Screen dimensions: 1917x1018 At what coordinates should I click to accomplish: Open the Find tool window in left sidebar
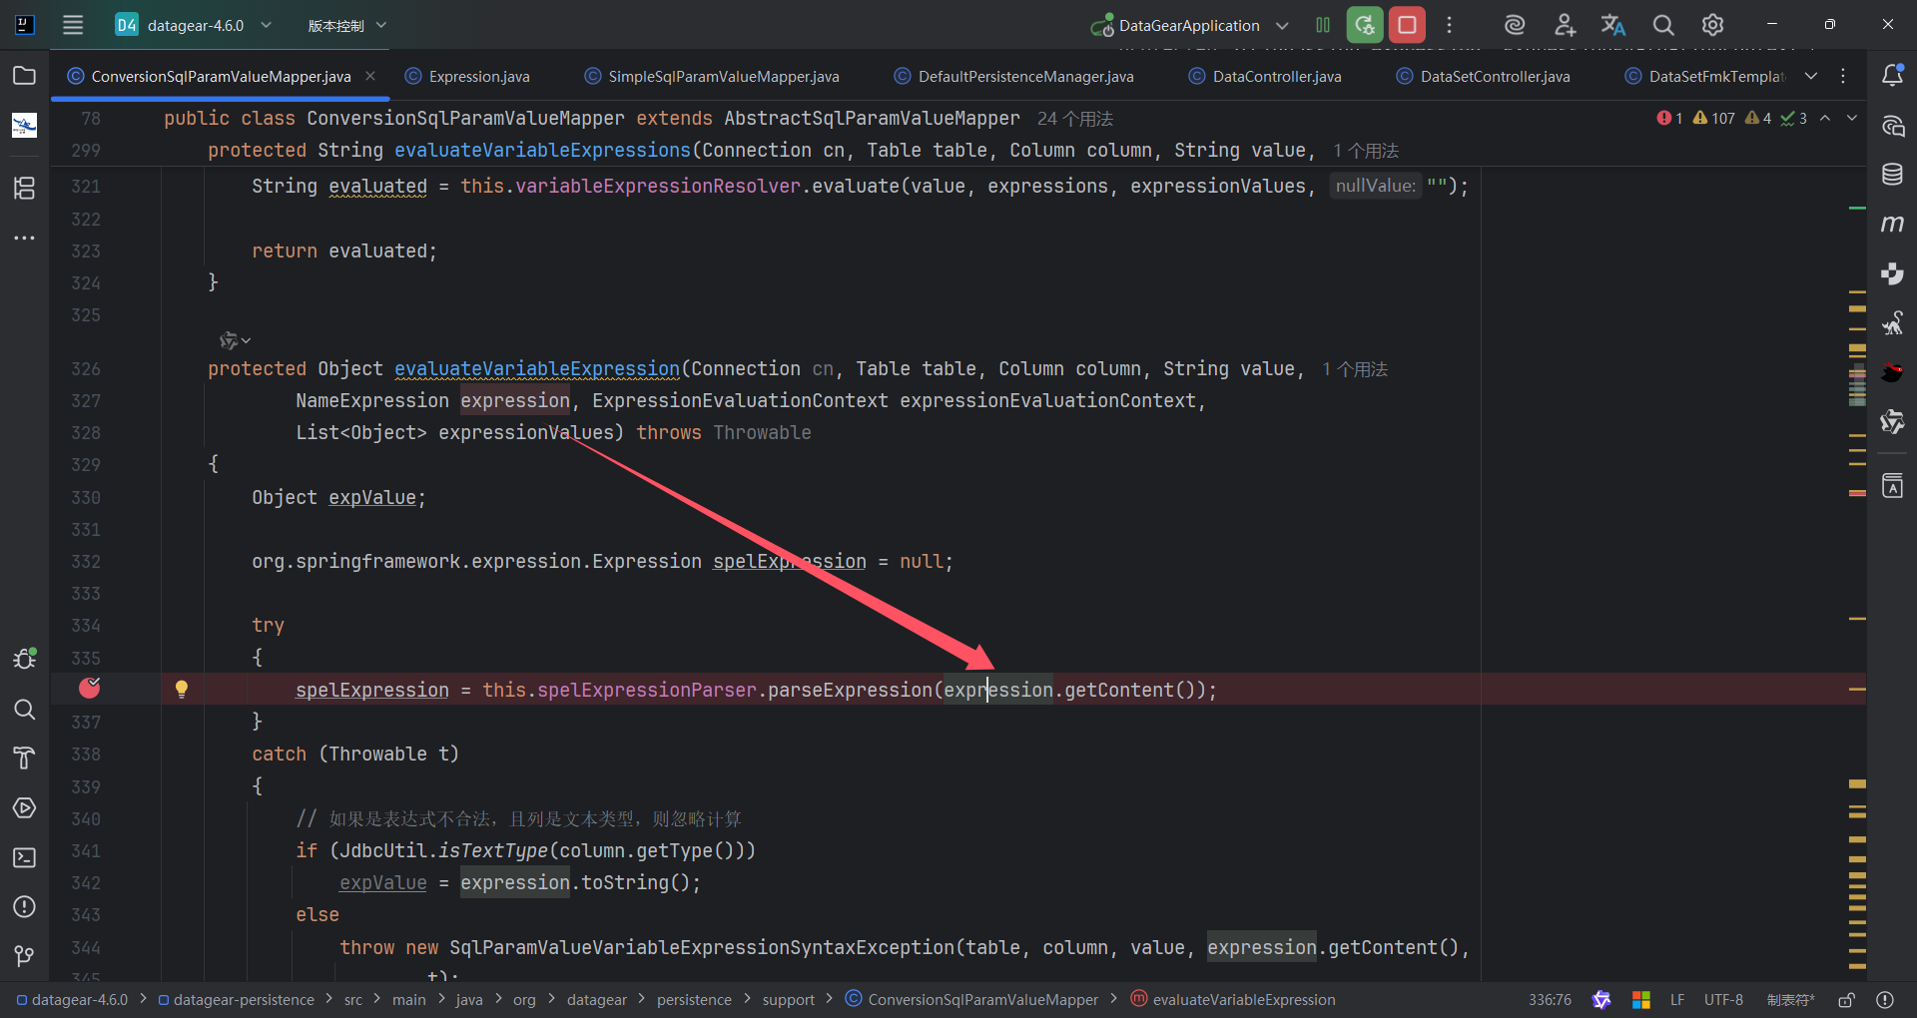click(x=24, y=709)
